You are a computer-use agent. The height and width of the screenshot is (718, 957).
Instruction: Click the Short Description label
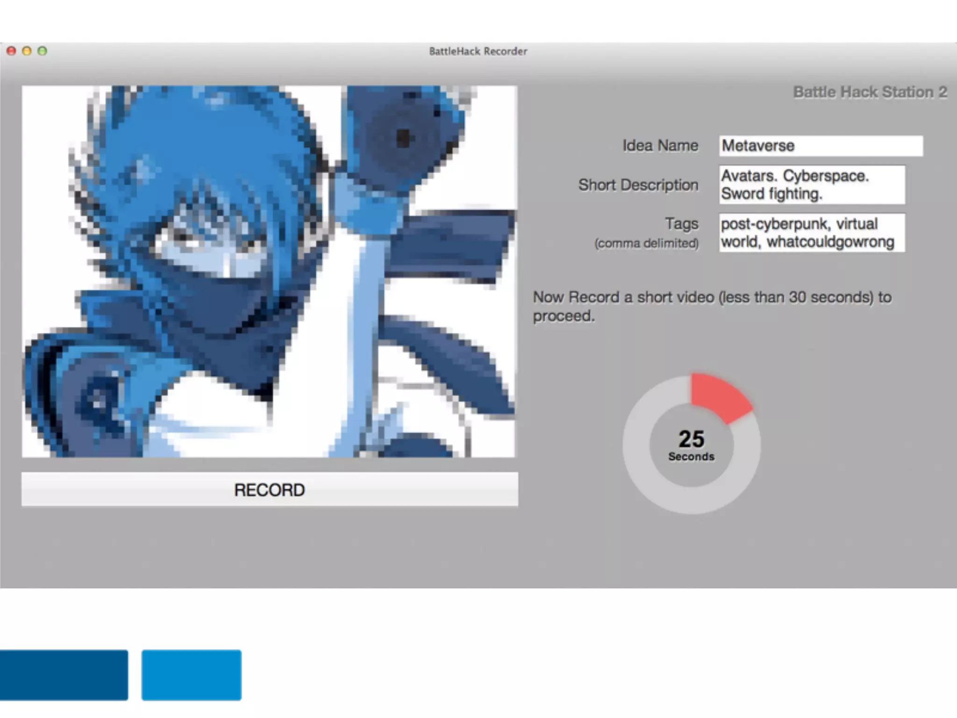pos(638,185)
